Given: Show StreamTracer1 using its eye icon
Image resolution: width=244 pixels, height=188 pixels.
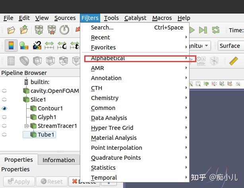Looking at the screenshot, I should click(4, 126).
